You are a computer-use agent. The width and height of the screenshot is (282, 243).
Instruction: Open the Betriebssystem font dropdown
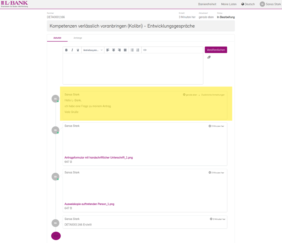(x=93, y=50)
